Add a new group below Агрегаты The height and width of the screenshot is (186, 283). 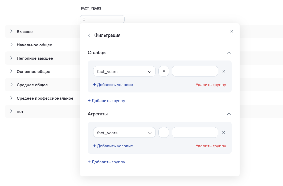106,162
